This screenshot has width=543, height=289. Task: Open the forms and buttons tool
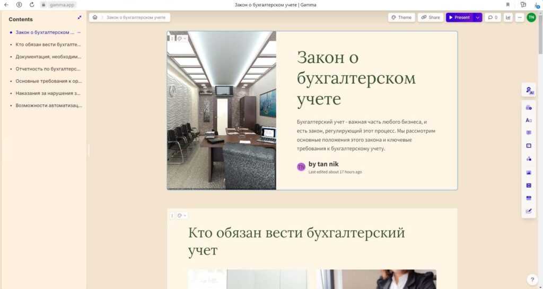coord(529,211)
